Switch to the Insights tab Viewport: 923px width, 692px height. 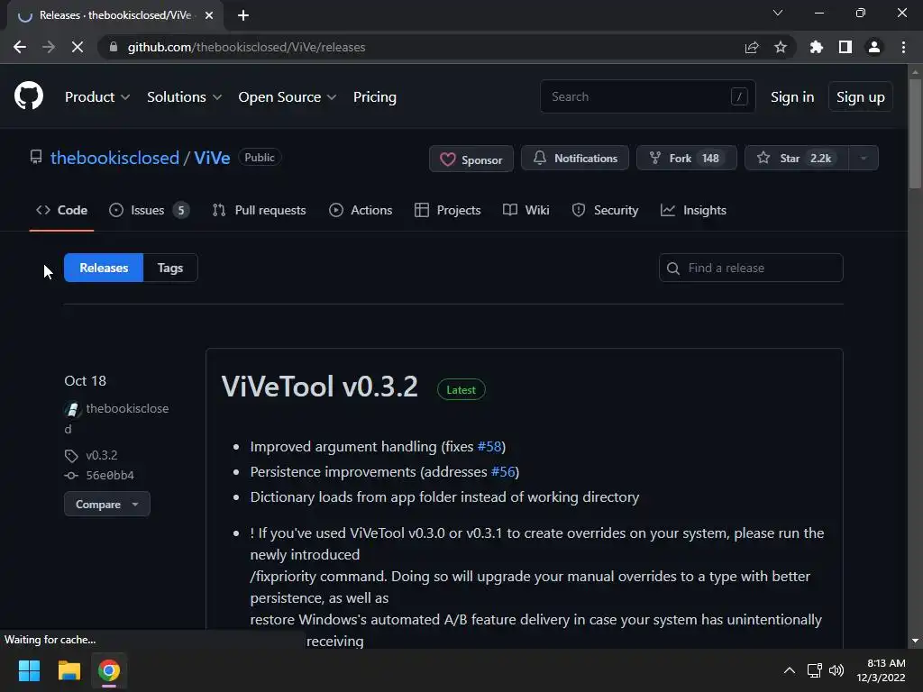pos(693,210)
